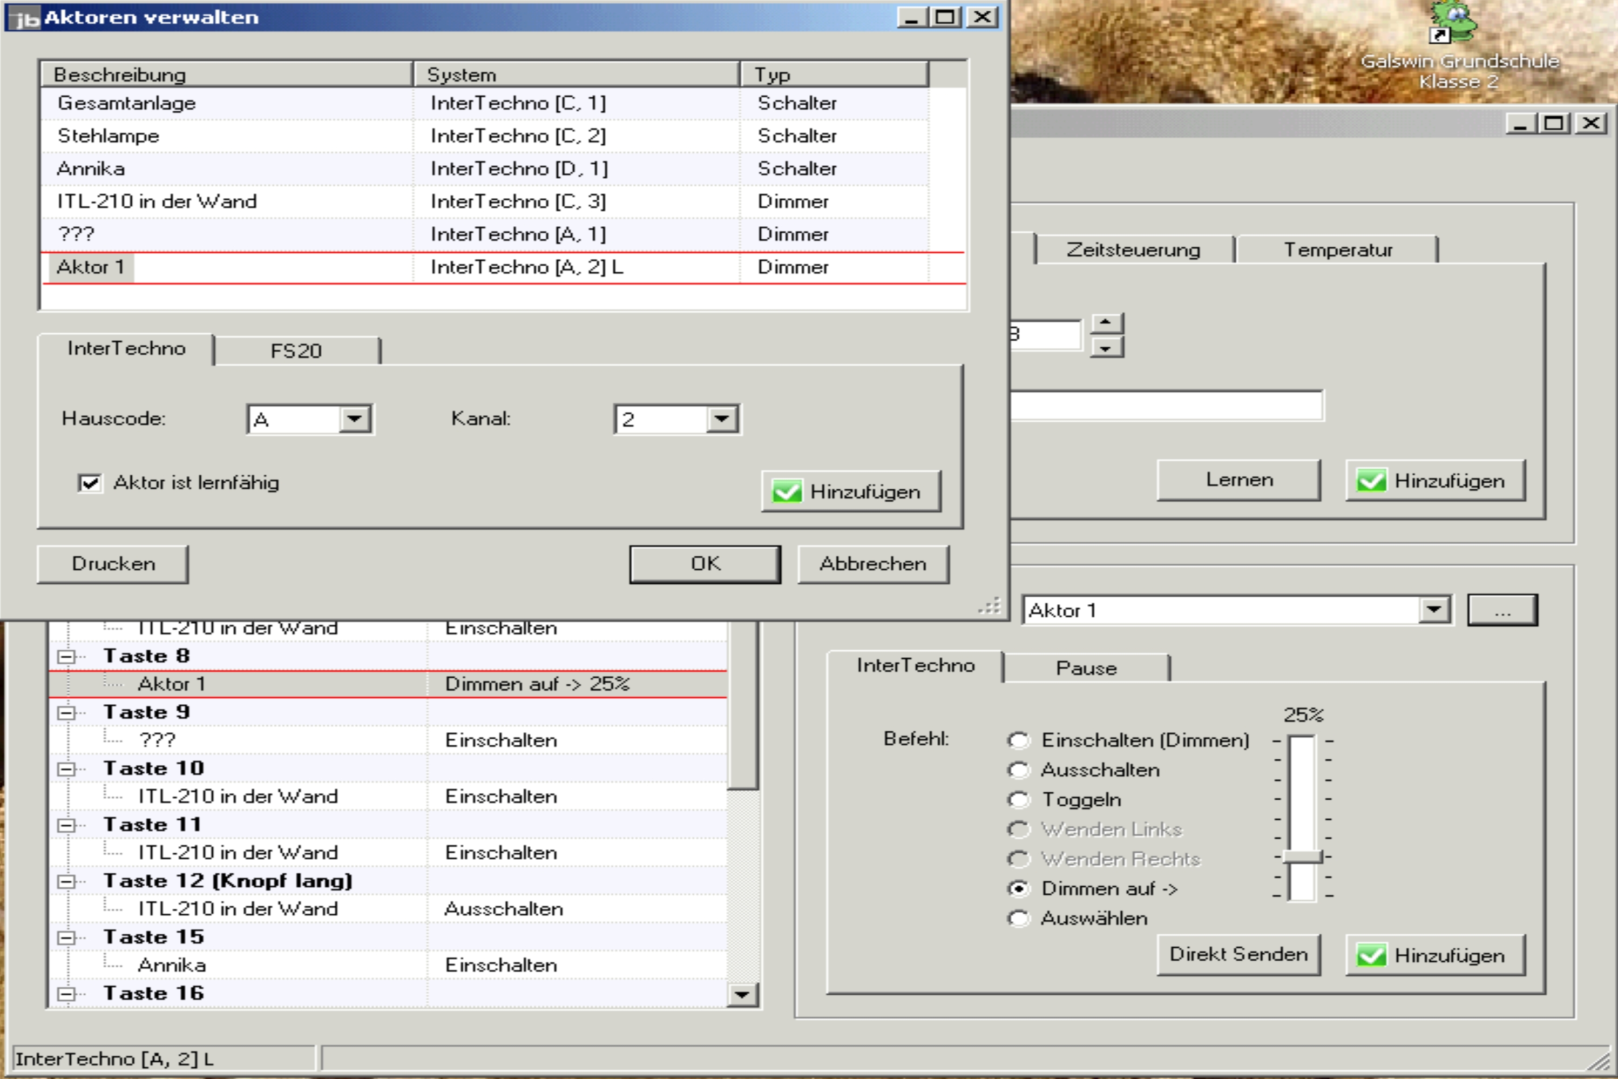Select the 'ITL-210 in der Wand' actuator row

point(157,201)
